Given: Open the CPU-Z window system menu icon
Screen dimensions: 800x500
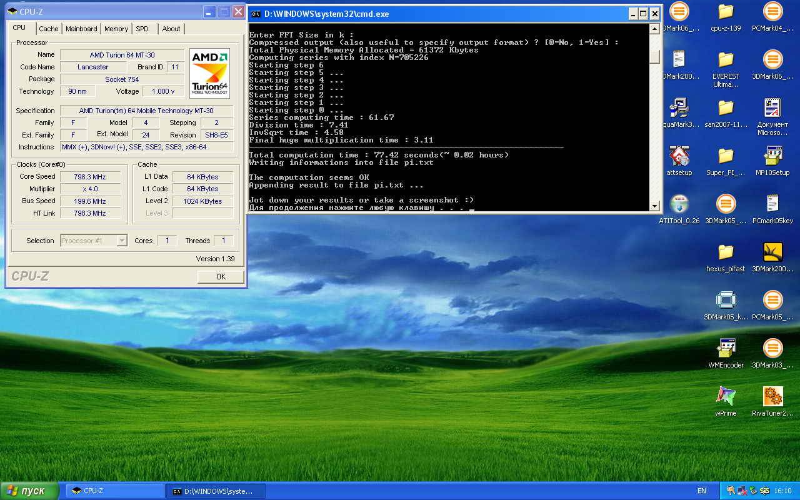Looking at the screenshot, I should 12,11.
